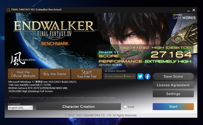Click PERFORMANCE: EXTREMELY HIGH text
This screenshot has width=203, height=125.
pos(145,61)
